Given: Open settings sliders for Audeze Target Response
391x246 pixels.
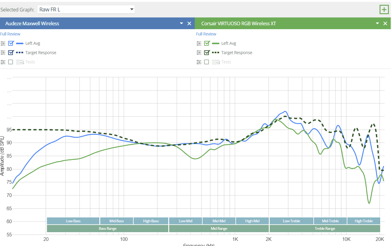Looking at the screenshot, I should 3,53.
